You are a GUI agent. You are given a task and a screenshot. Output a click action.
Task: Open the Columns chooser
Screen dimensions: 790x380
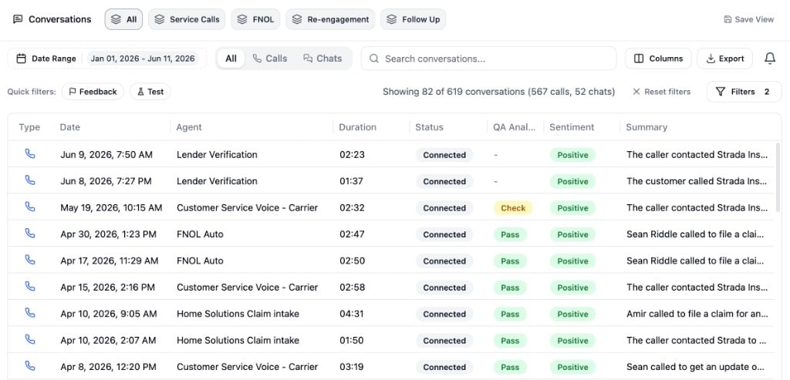658,59
